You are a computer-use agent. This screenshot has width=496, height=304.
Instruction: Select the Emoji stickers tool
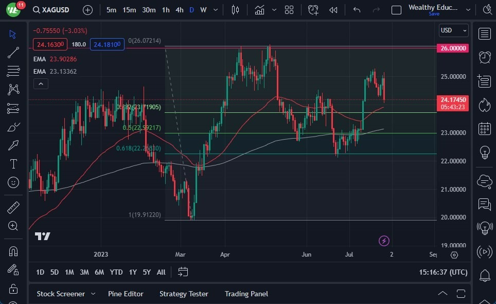click(13, 182)
